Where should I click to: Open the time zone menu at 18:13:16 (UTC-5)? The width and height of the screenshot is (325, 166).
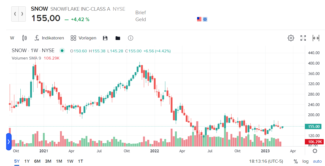pyautogui.click(x=266, y=161)
